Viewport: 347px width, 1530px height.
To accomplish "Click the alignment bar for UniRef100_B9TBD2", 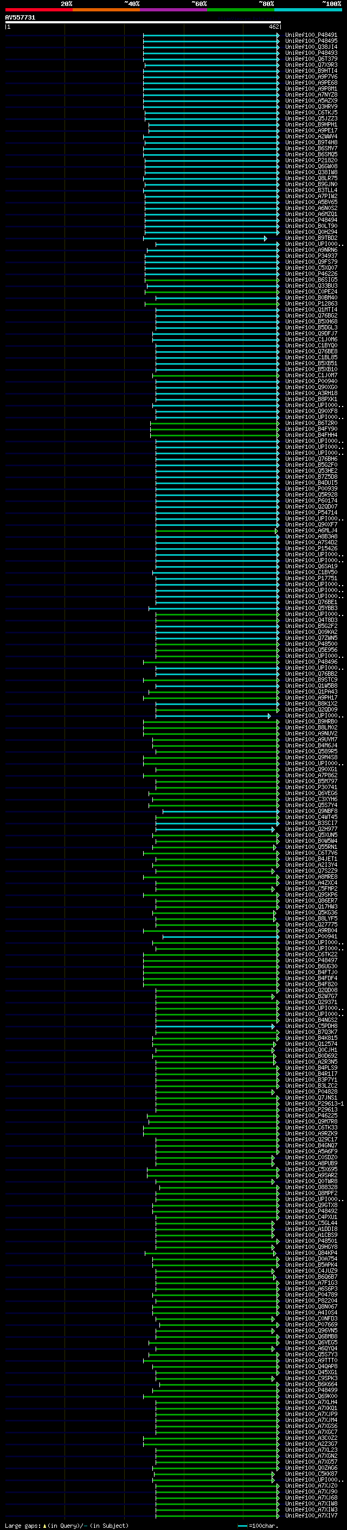I will point(204,238).
